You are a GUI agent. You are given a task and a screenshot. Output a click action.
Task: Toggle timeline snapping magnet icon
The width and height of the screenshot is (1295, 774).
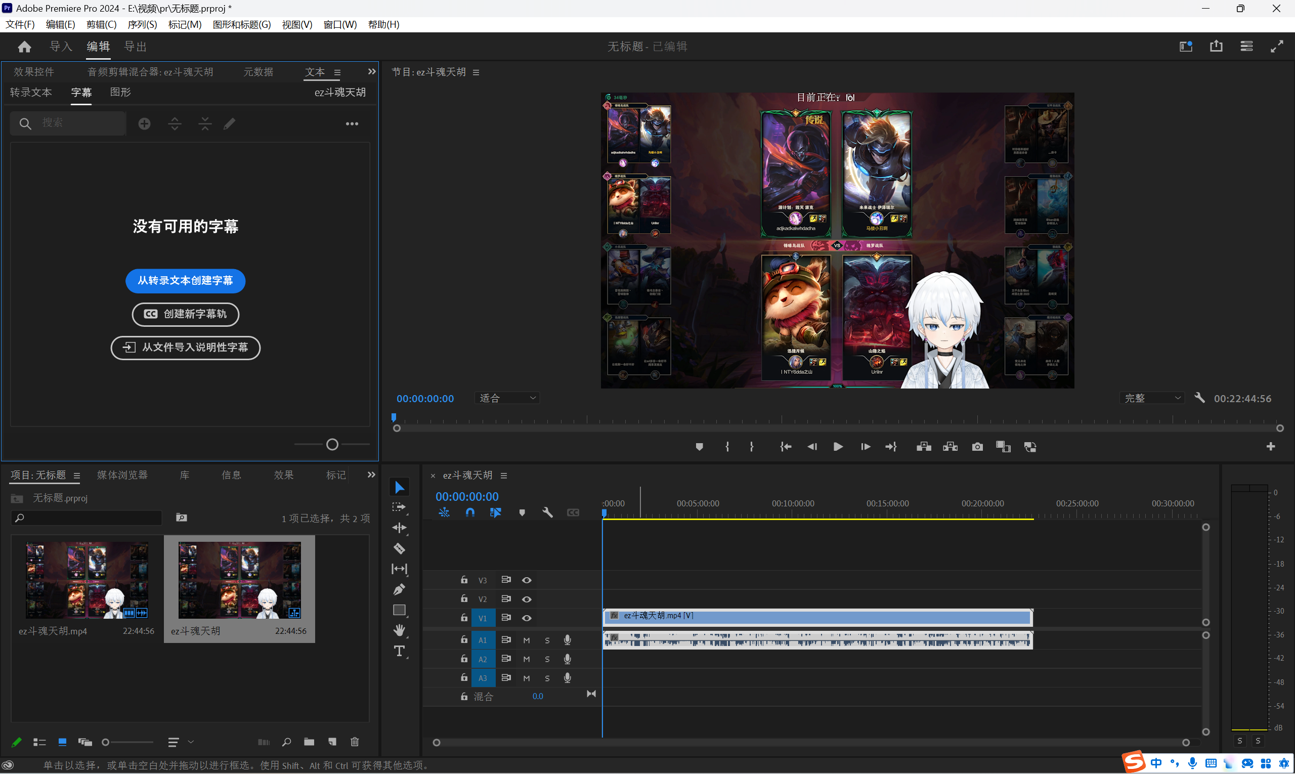[470, 512]
